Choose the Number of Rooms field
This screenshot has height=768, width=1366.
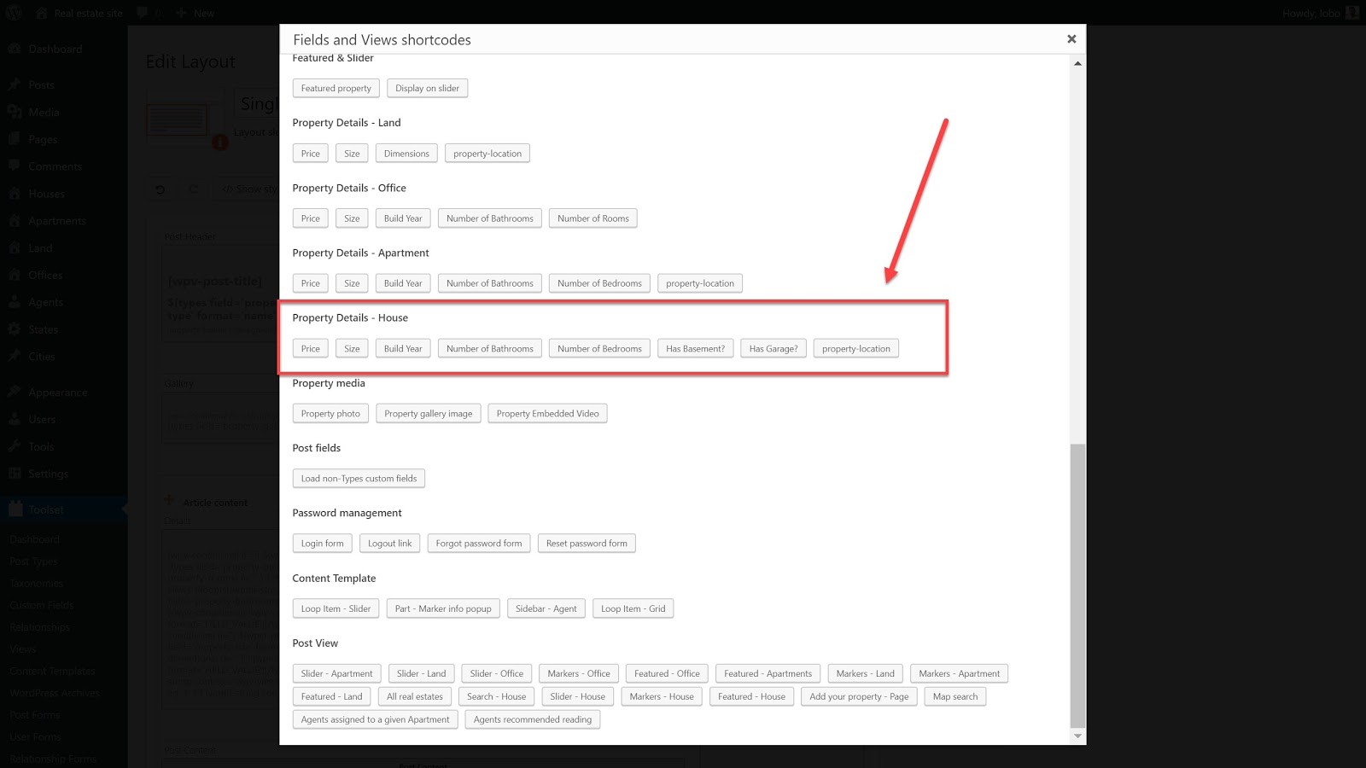(x=593, y=218)
